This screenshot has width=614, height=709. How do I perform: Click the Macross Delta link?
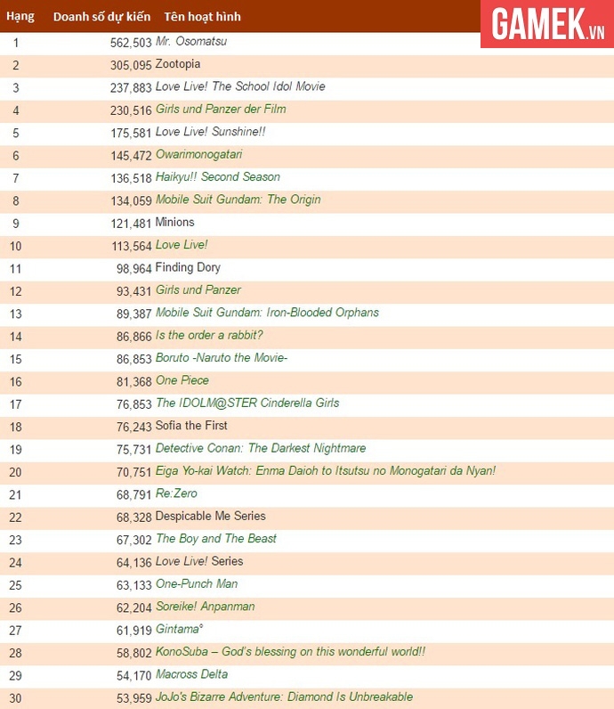[191, 674]
